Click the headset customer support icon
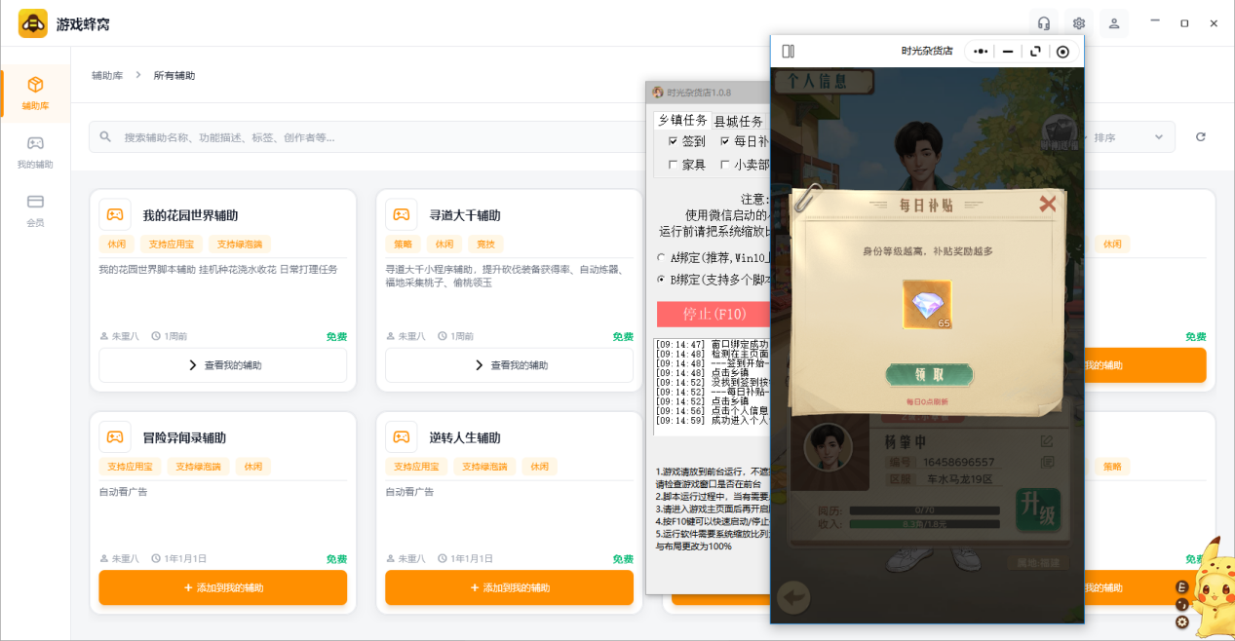The image size is (1235, 641). point(1044,23)
